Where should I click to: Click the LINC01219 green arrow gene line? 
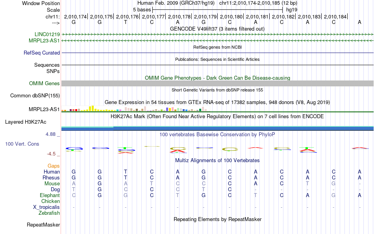click(218, 35)
